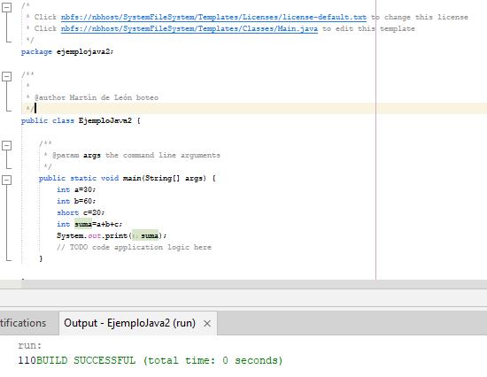Click the 'public static void main' signature
The height and width of the screenshot is (377, 487).
coord(127,178)
